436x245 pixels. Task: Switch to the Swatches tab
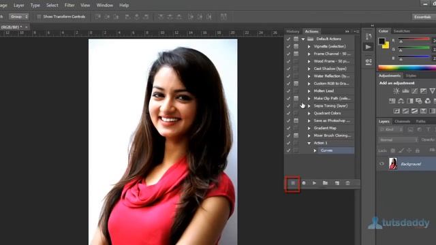(402, 31)
